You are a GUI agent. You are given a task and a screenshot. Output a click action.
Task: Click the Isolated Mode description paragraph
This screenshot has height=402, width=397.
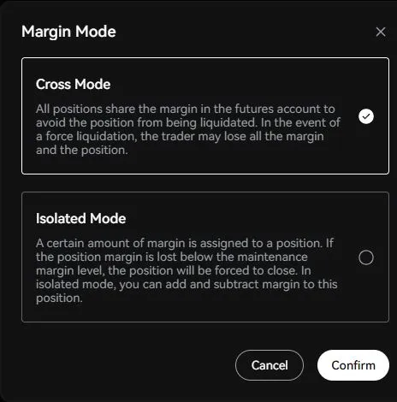[187, 270]
